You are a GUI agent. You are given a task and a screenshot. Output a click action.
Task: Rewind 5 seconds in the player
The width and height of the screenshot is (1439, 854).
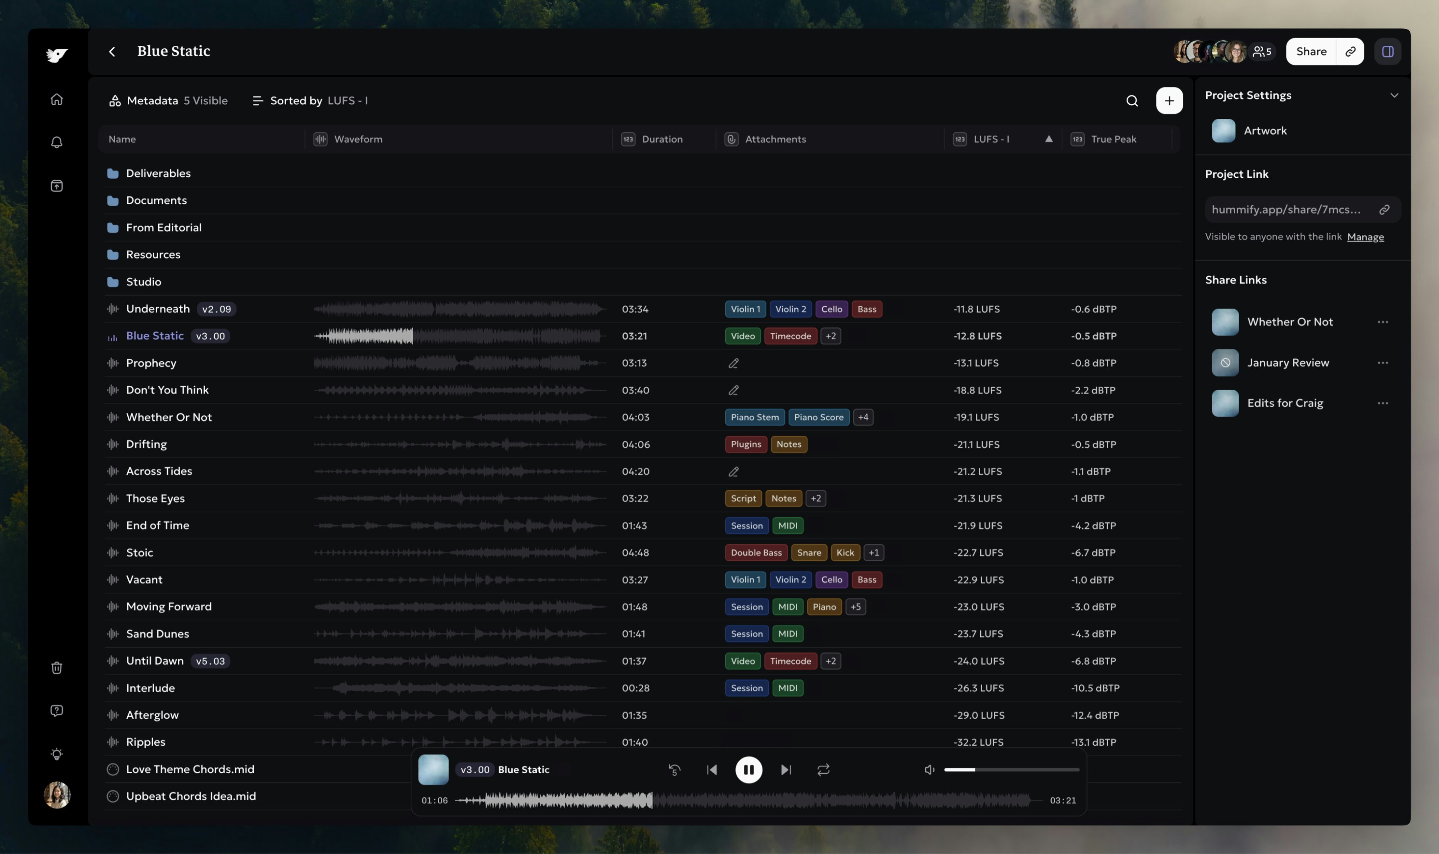(x=674, y=769)
